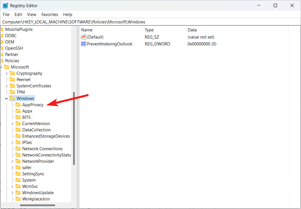Expand the Cryptography key

tap(6, 73)
